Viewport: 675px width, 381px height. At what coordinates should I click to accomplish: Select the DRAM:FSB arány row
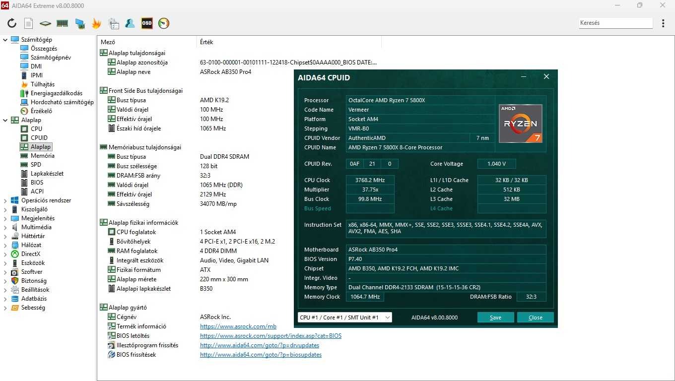[x=134, y=176]
